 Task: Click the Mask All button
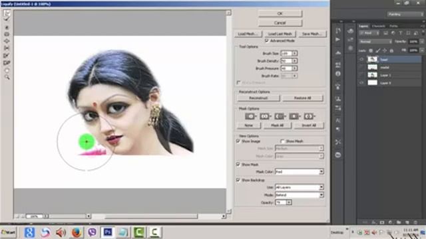click(x=277, y=125)
